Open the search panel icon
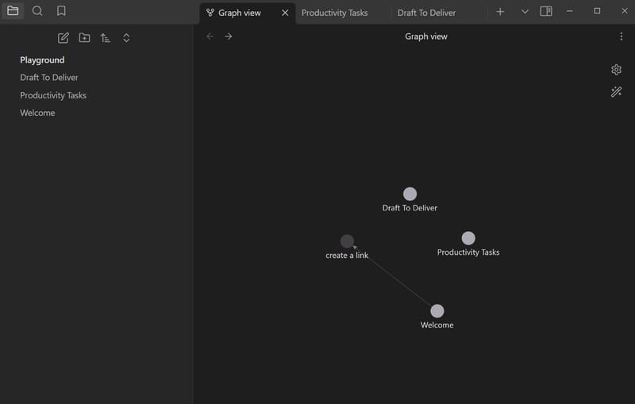 point(37,11)
